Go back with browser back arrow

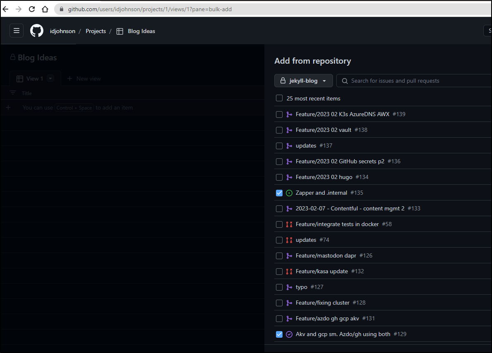tap(5, 9)
